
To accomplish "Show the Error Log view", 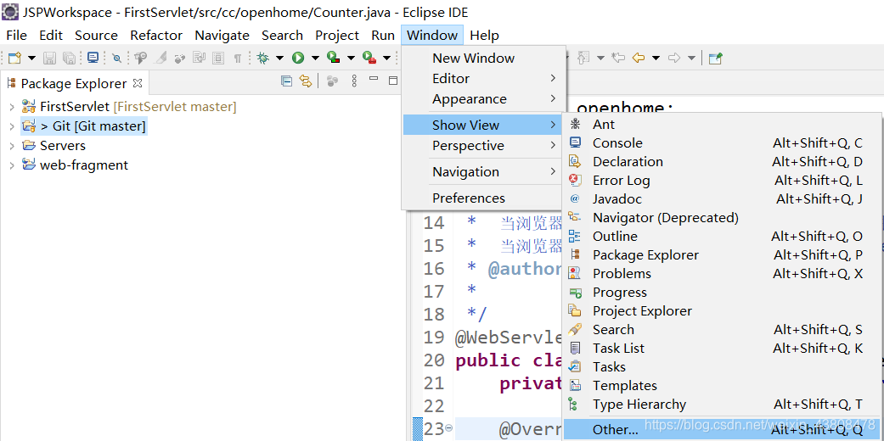I will pos(722,181).
